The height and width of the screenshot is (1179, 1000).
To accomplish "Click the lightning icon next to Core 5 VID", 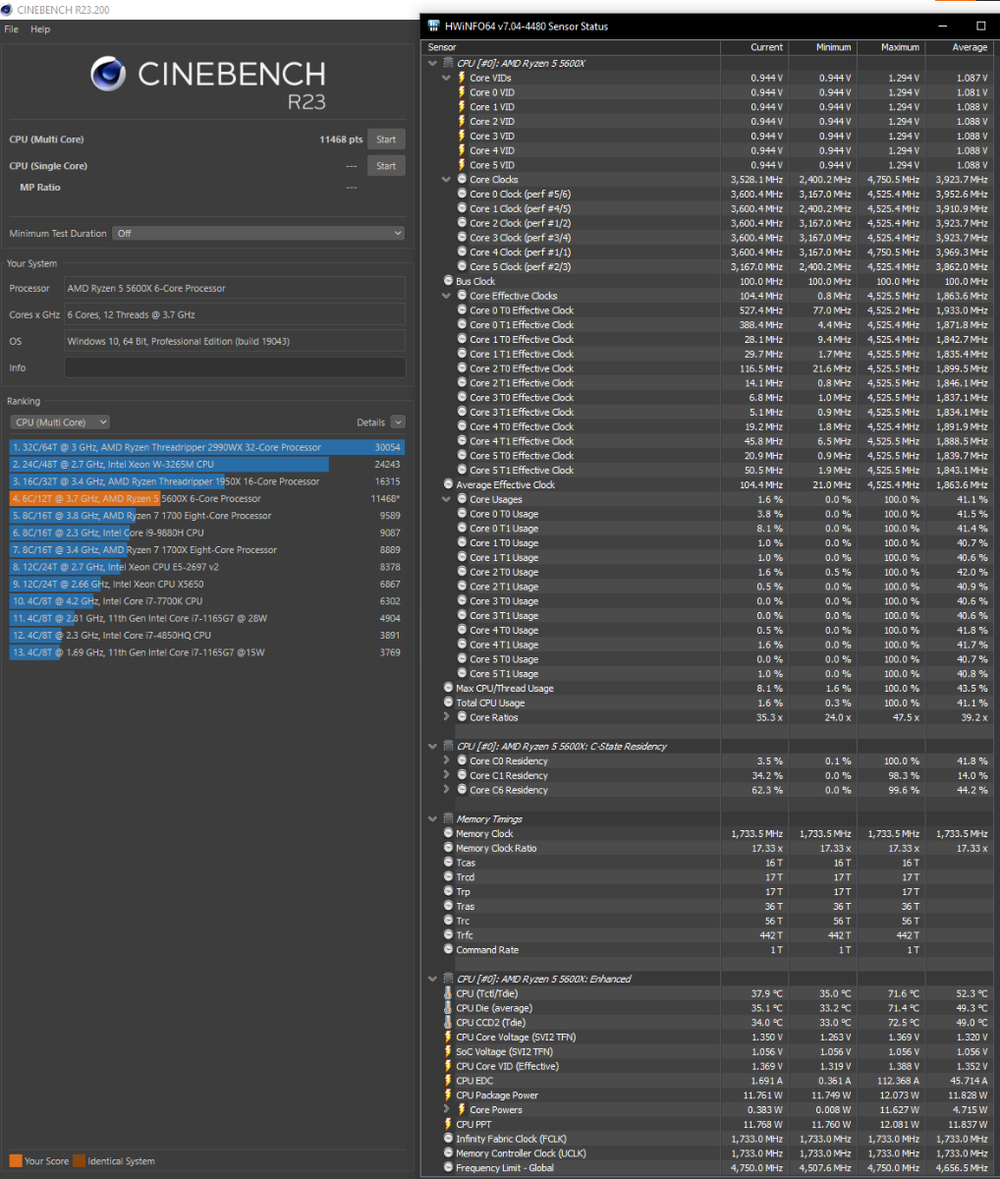I will pos(462,165).
